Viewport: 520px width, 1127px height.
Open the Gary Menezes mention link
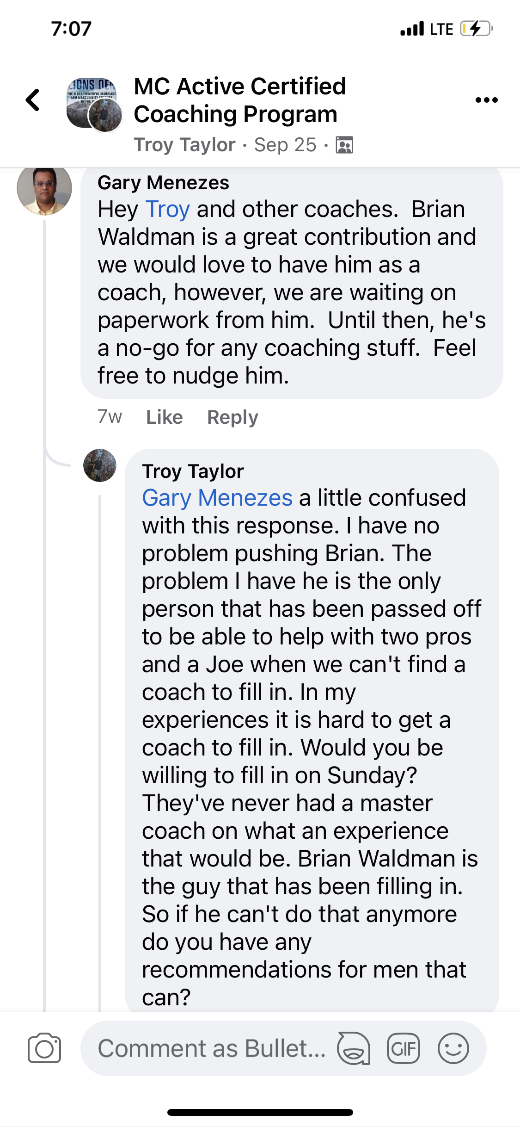(217, 498)
